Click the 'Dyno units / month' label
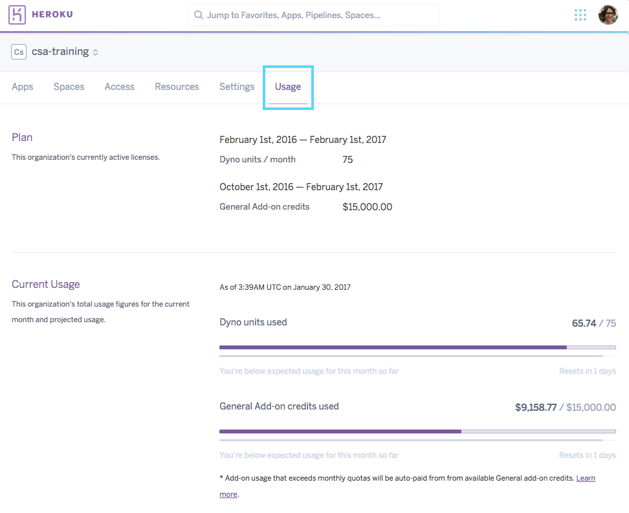629x513 pixels. [258, 160]
